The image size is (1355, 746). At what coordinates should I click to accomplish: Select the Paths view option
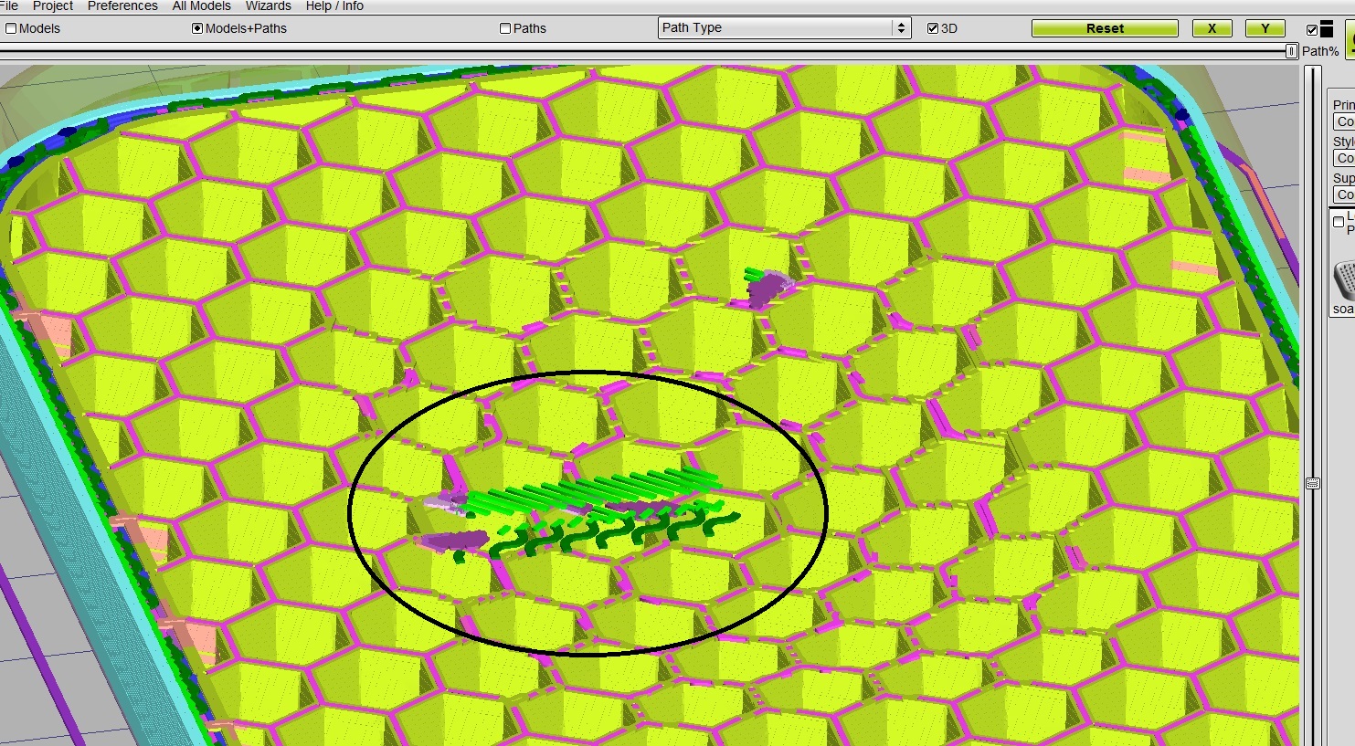(524, 28)
